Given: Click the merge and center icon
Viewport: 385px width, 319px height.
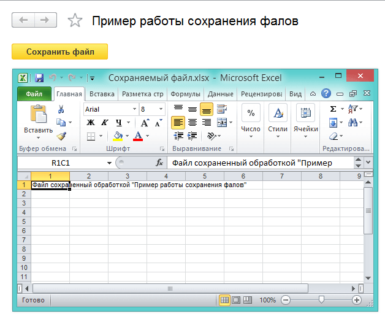Looking at the screenshot, I should (x=222, y=123).
